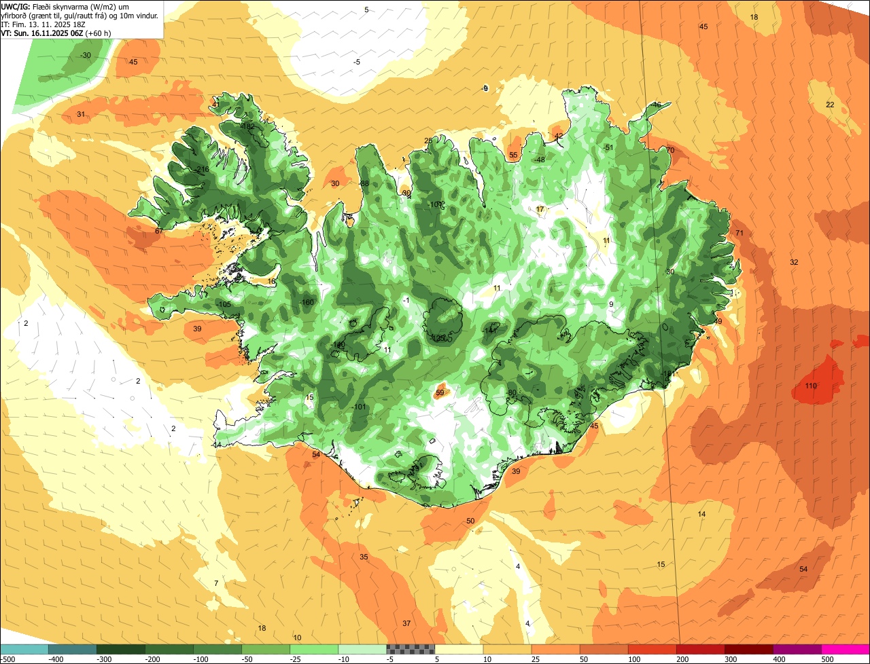Viewport: 870px width, 664px height.
Task: Click the -88 value on the map
Action: (364, 184)
